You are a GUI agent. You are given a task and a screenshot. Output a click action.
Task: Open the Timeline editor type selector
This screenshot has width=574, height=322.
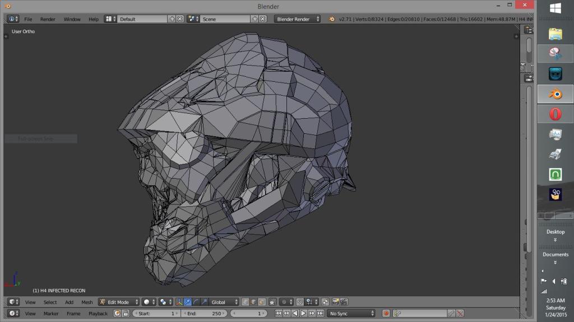click(x=13, y=313)
